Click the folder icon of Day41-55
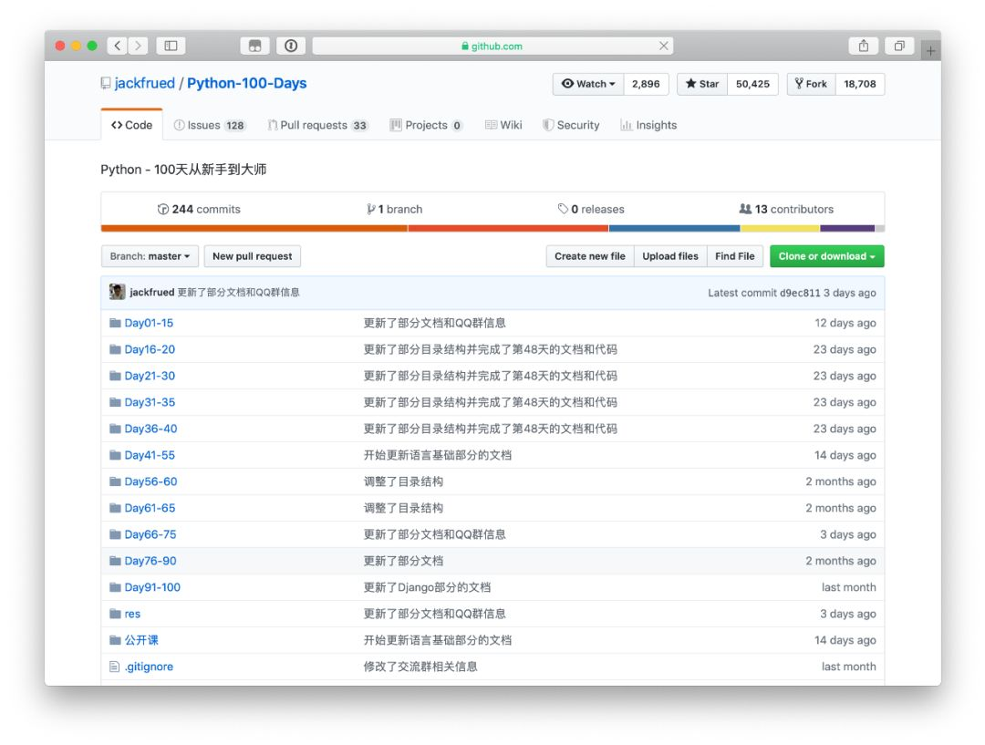Viewport: 985px width, 745px height. coord(115,454)
